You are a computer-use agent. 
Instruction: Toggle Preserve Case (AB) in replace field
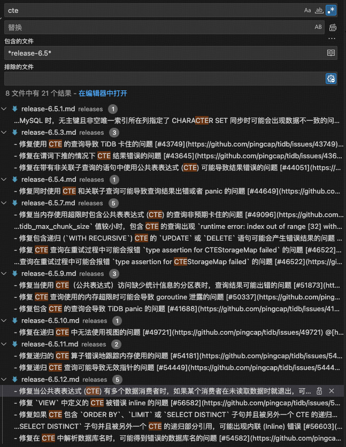pos(318,27)
